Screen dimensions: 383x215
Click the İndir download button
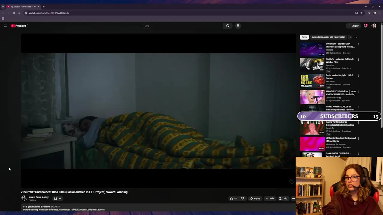pos(270,199)
